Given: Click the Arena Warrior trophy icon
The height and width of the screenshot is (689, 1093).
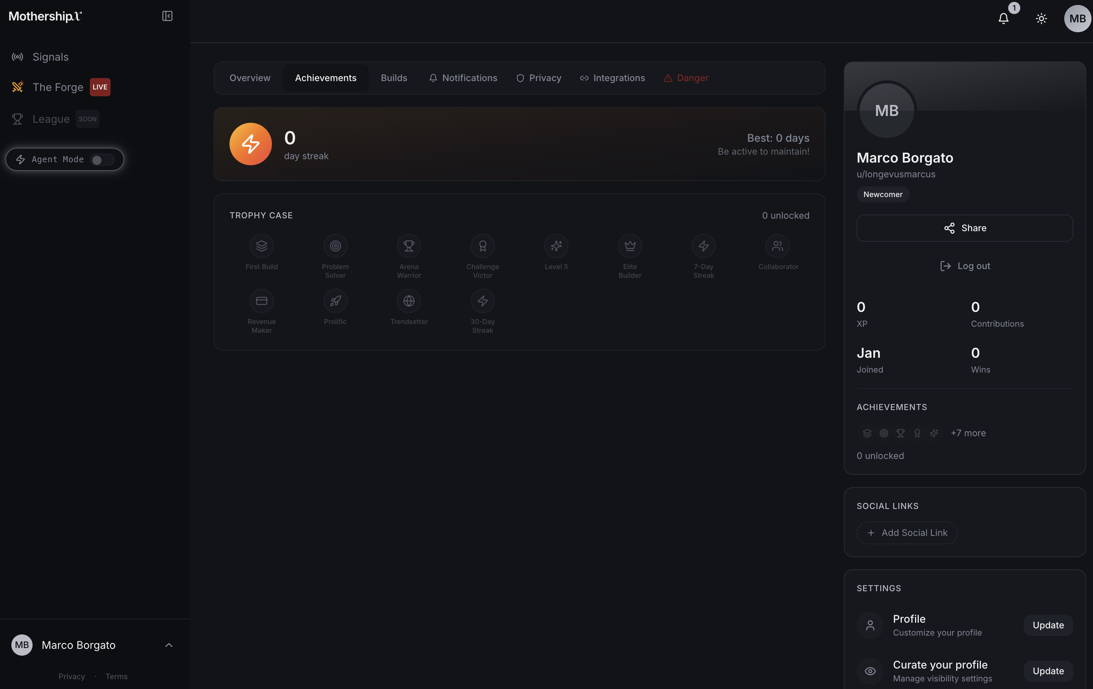Looking at the screenshot, I should [x=409, y=246].
